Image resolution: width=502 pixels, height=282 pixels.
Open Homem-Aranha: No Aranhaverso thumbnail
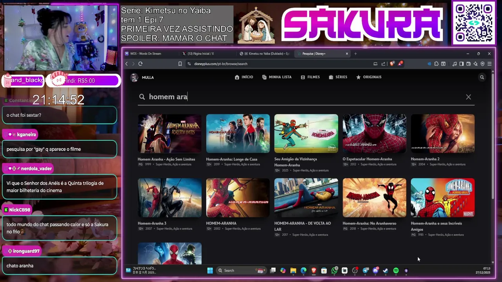(x=374, y=197)
